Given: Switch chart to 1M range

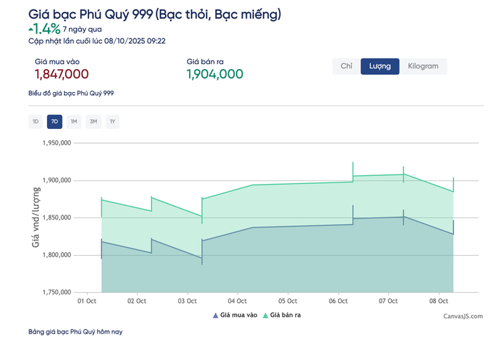Looking at the screenshot, I should [x=73, y=122].
